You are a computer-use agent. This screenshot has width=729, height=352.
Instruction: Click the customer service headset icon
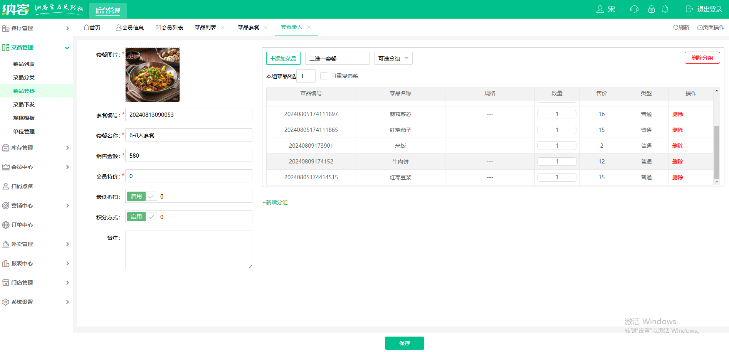pyautogui.click(x=634, y=9)
